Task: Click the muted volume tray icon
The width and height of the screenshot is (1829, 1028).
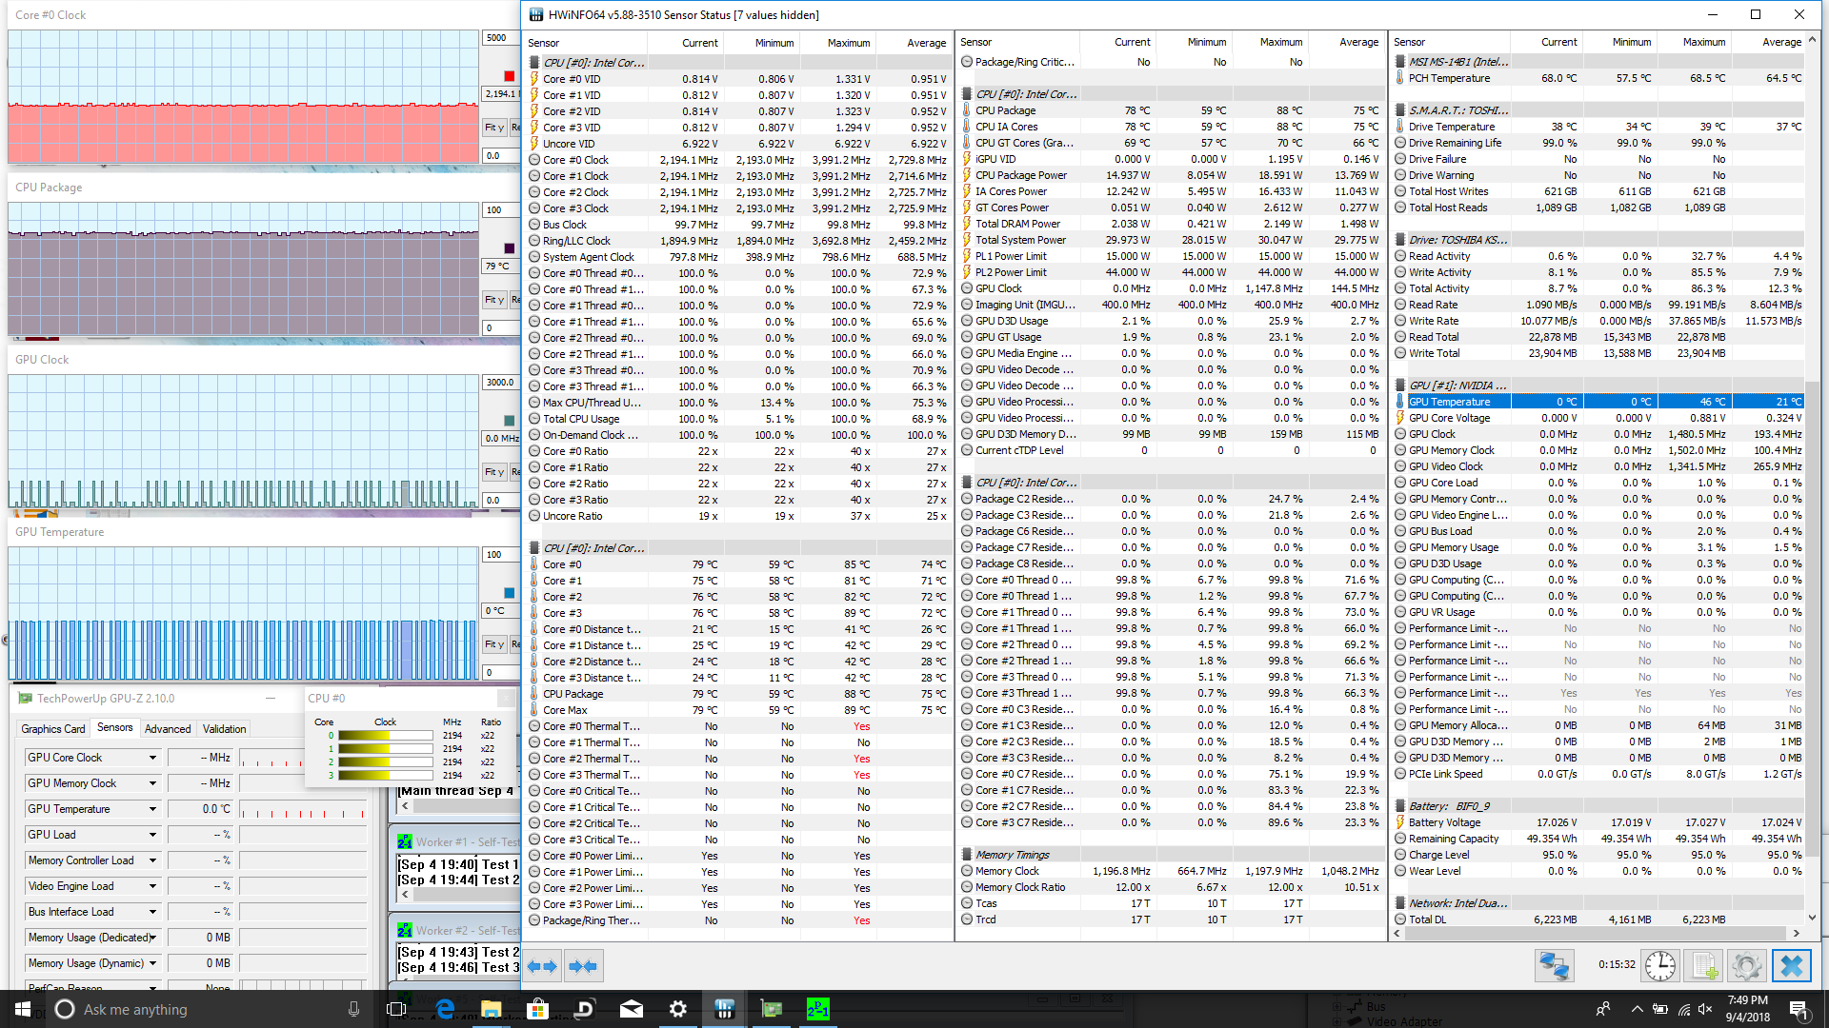Action: click(1705, 1009)
